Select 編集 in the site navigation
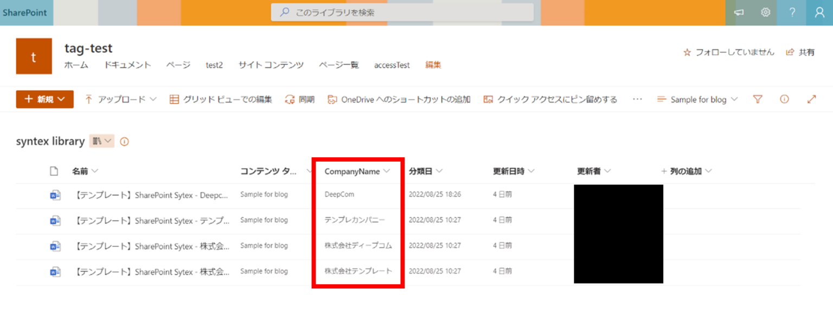This screenshot has height=321, width=833. click(433, 65)
